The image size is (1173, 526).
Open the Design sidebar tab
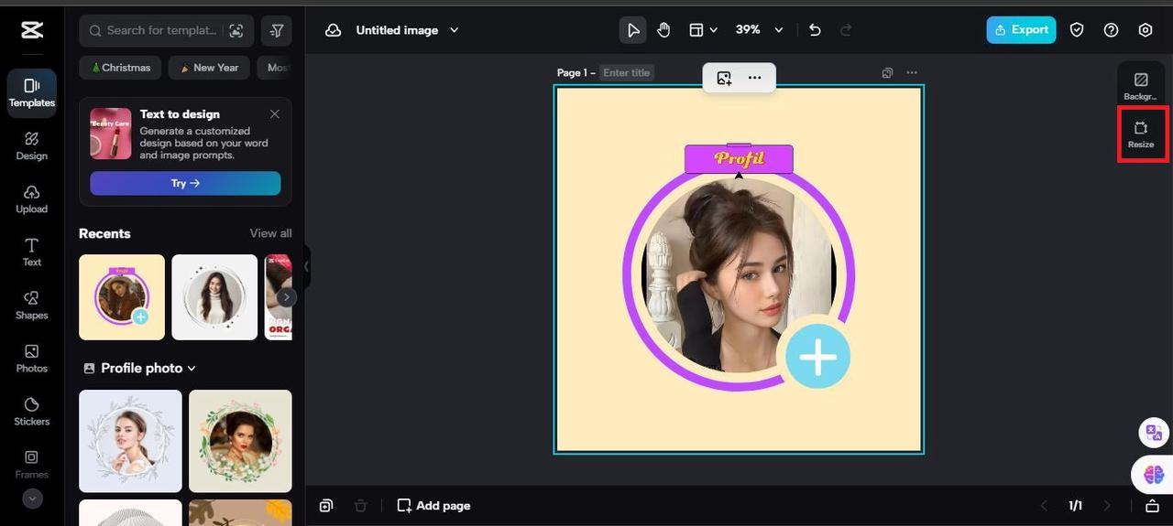click(32, 146)
